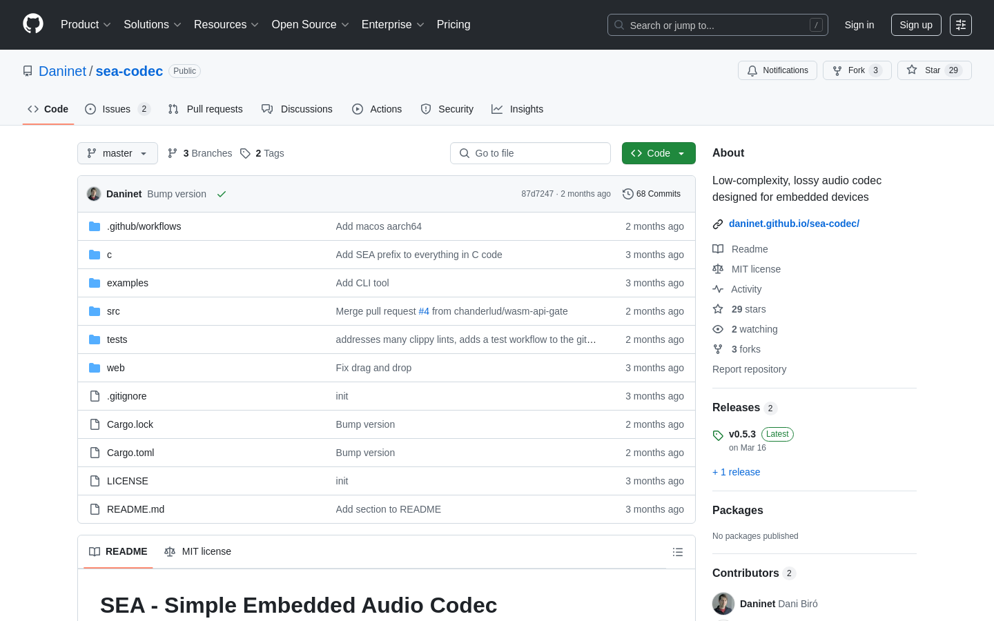The image size is (994, 621).
Task: Open the 3 Branches link
Action: coord(200,153)
